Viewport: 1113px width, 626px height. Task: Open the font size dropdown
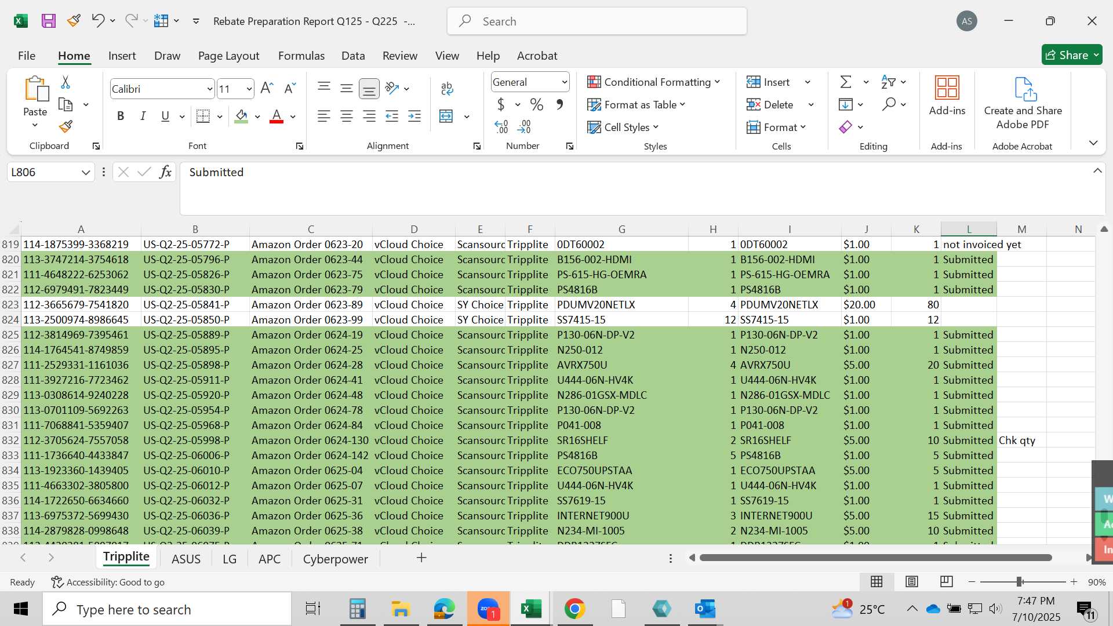pos(249,89)
